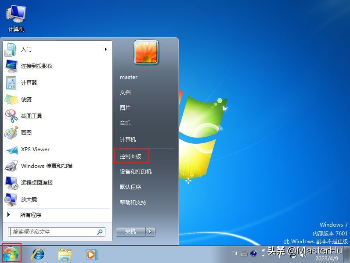Viewport: 350px width, 263px height.
Task: Launch Internet Explorer from the taskbar
Action: [38, 254]
